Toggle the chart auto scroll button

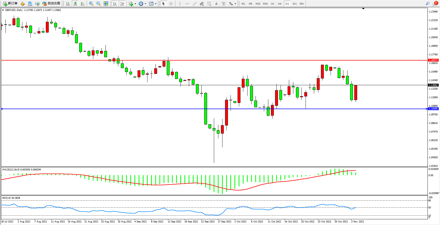click(x=115, y=4)
